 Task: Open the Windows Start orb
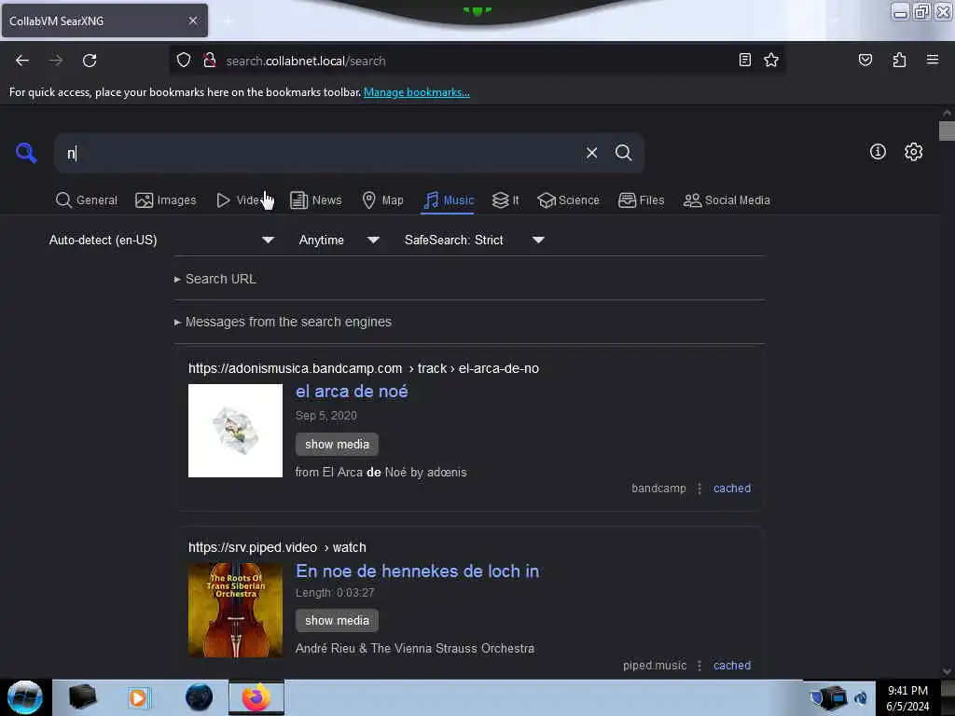(x=25, y=697)
